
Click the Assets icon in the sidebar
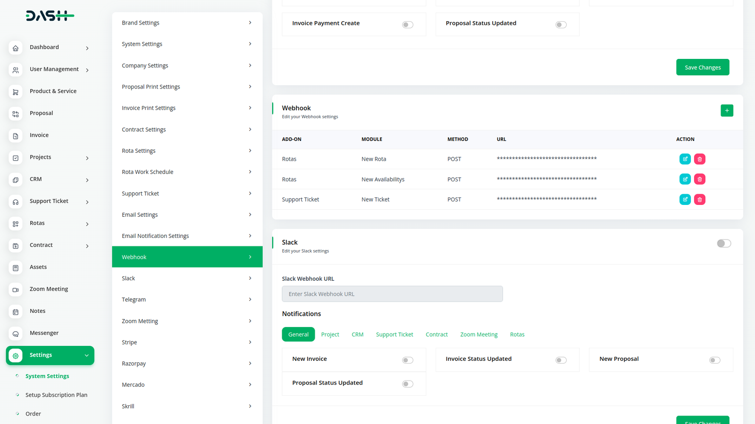(16, 268)
